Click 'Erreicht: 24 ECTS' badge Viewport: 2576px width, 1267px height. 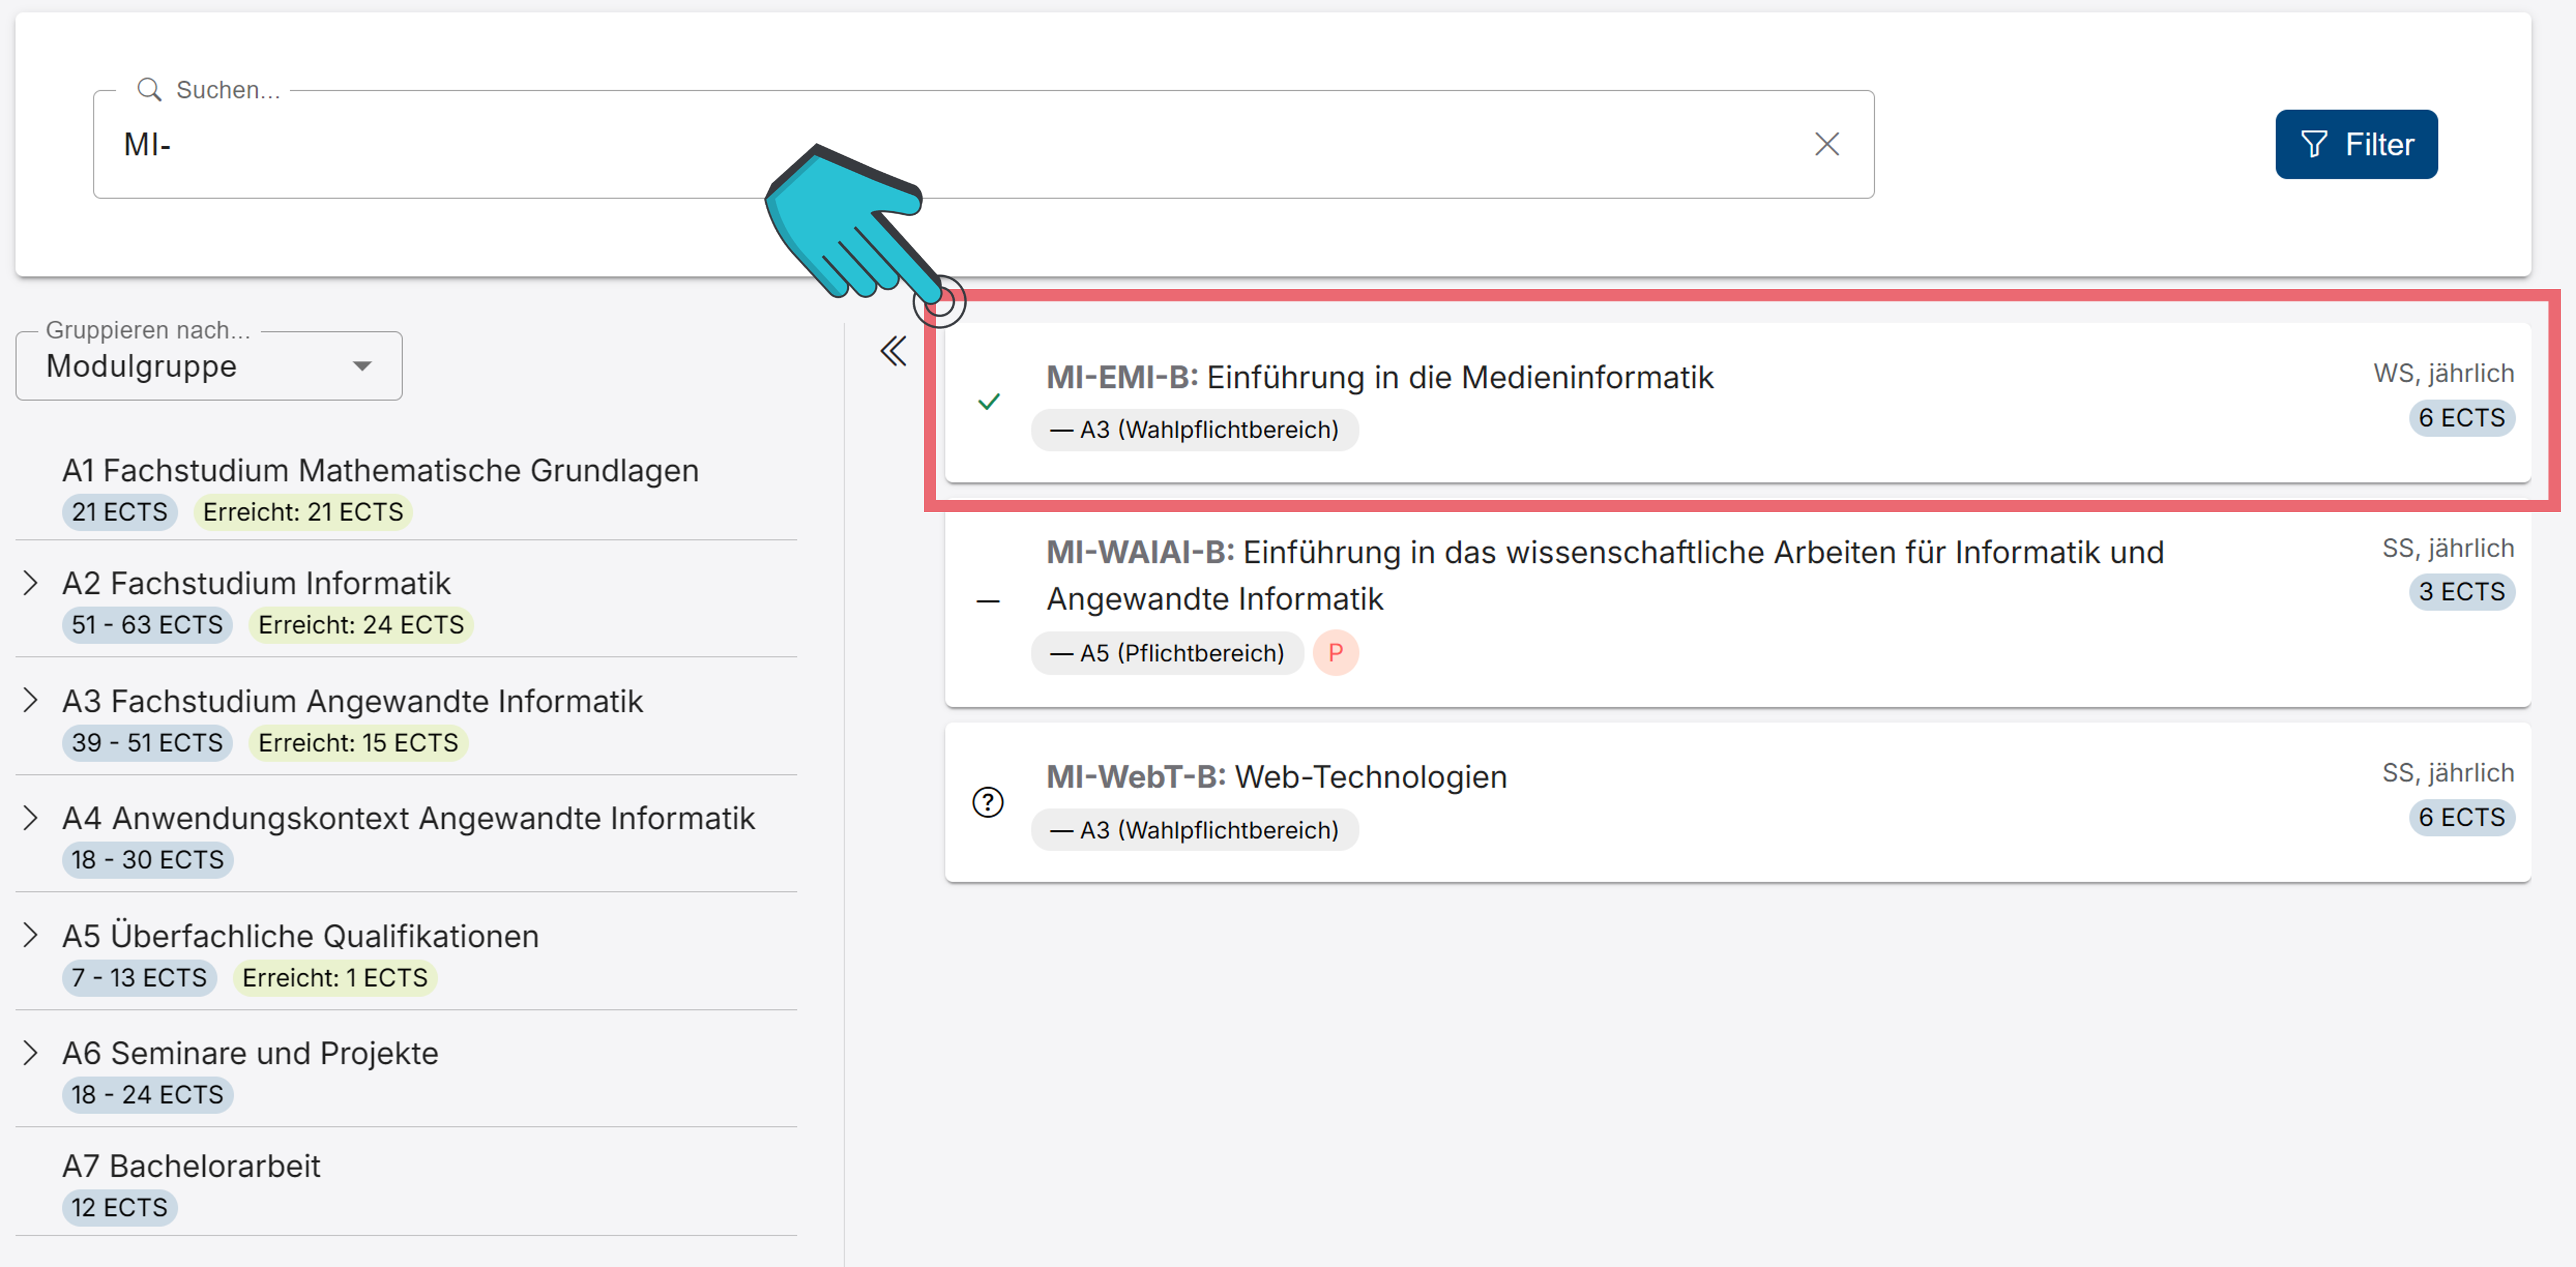pyautogui.click(x=361, y=624)
